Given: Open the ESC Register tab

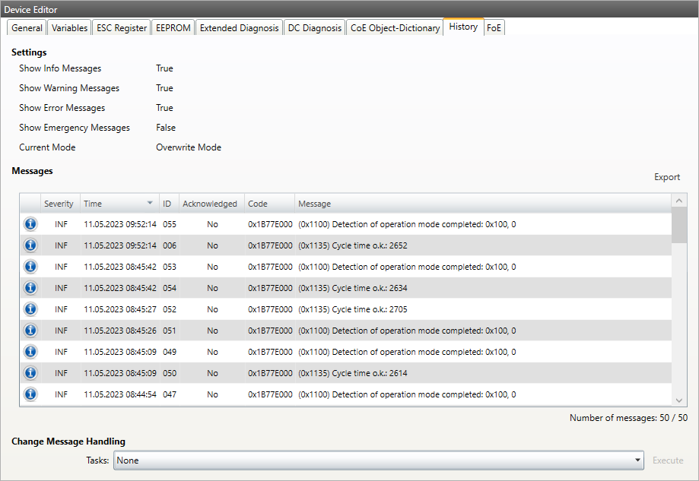Looking at the screenshot, I should [x=122, y=28].
